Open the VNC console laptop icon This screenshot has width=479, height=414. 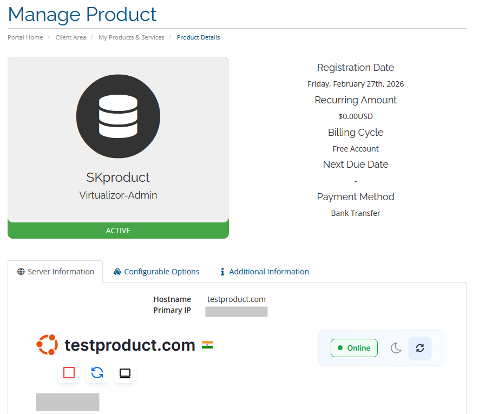coord(125,373)
